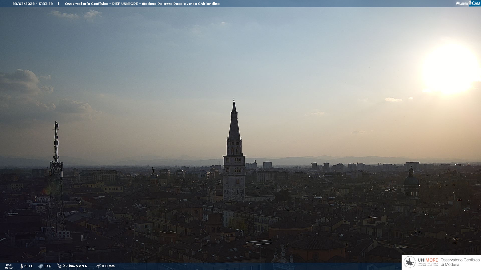Click the 15.1 C temperature reading
The height and width of the screenshot is (270, 481).
coord(29,266)
